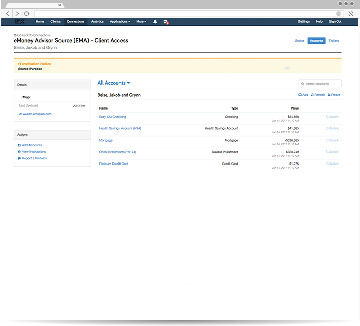360x326 pixels.
Task: Click the Value column header
Action: point(295,108)
